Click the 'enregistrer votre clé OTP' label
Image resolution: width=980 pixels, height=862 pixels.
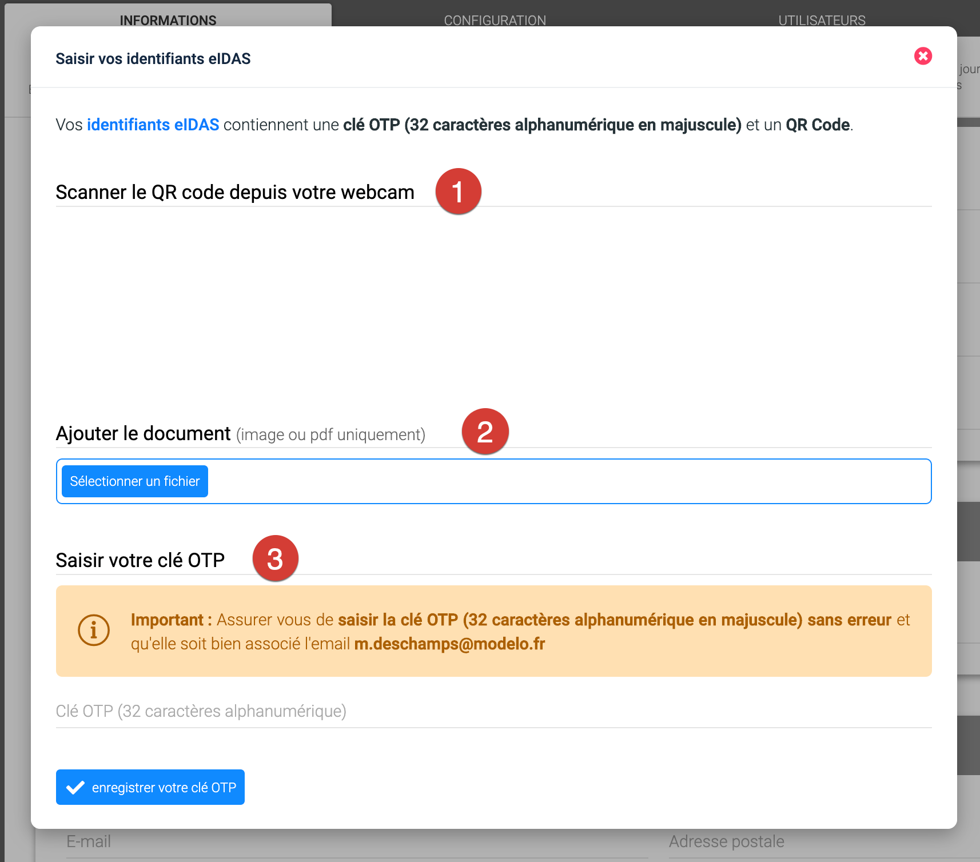coord(164,788)
